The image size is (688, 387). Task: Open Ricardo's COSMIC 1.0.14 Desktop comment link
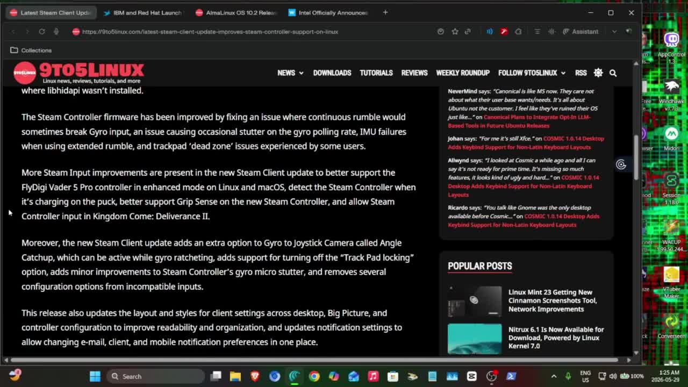tap(524, 220)
